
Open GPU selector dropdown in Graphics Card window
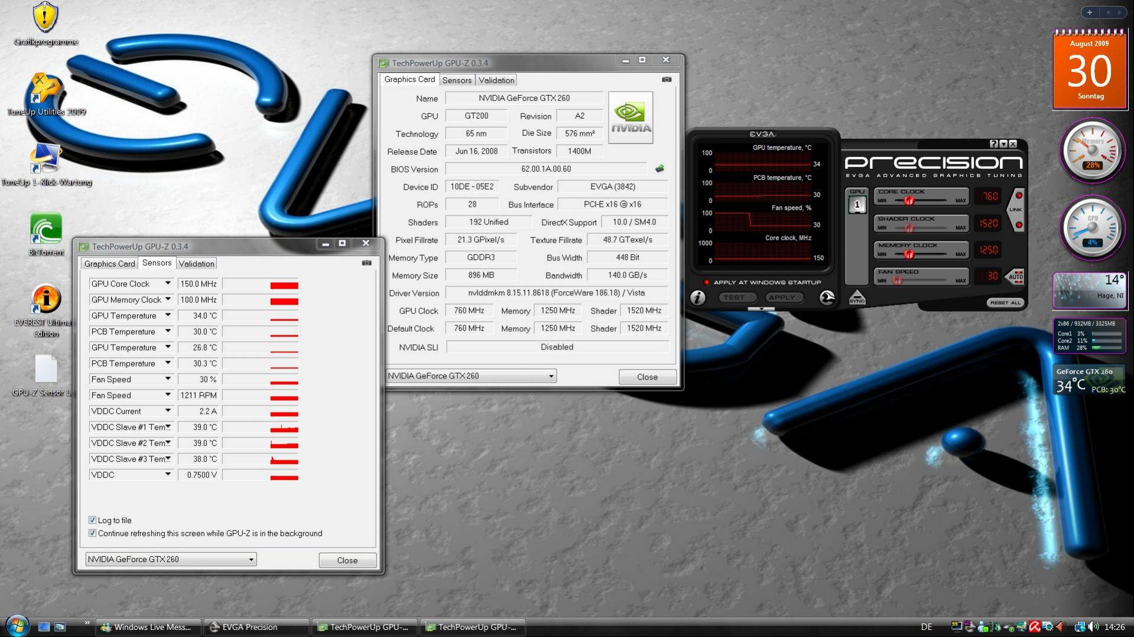(x=471, y=375)
